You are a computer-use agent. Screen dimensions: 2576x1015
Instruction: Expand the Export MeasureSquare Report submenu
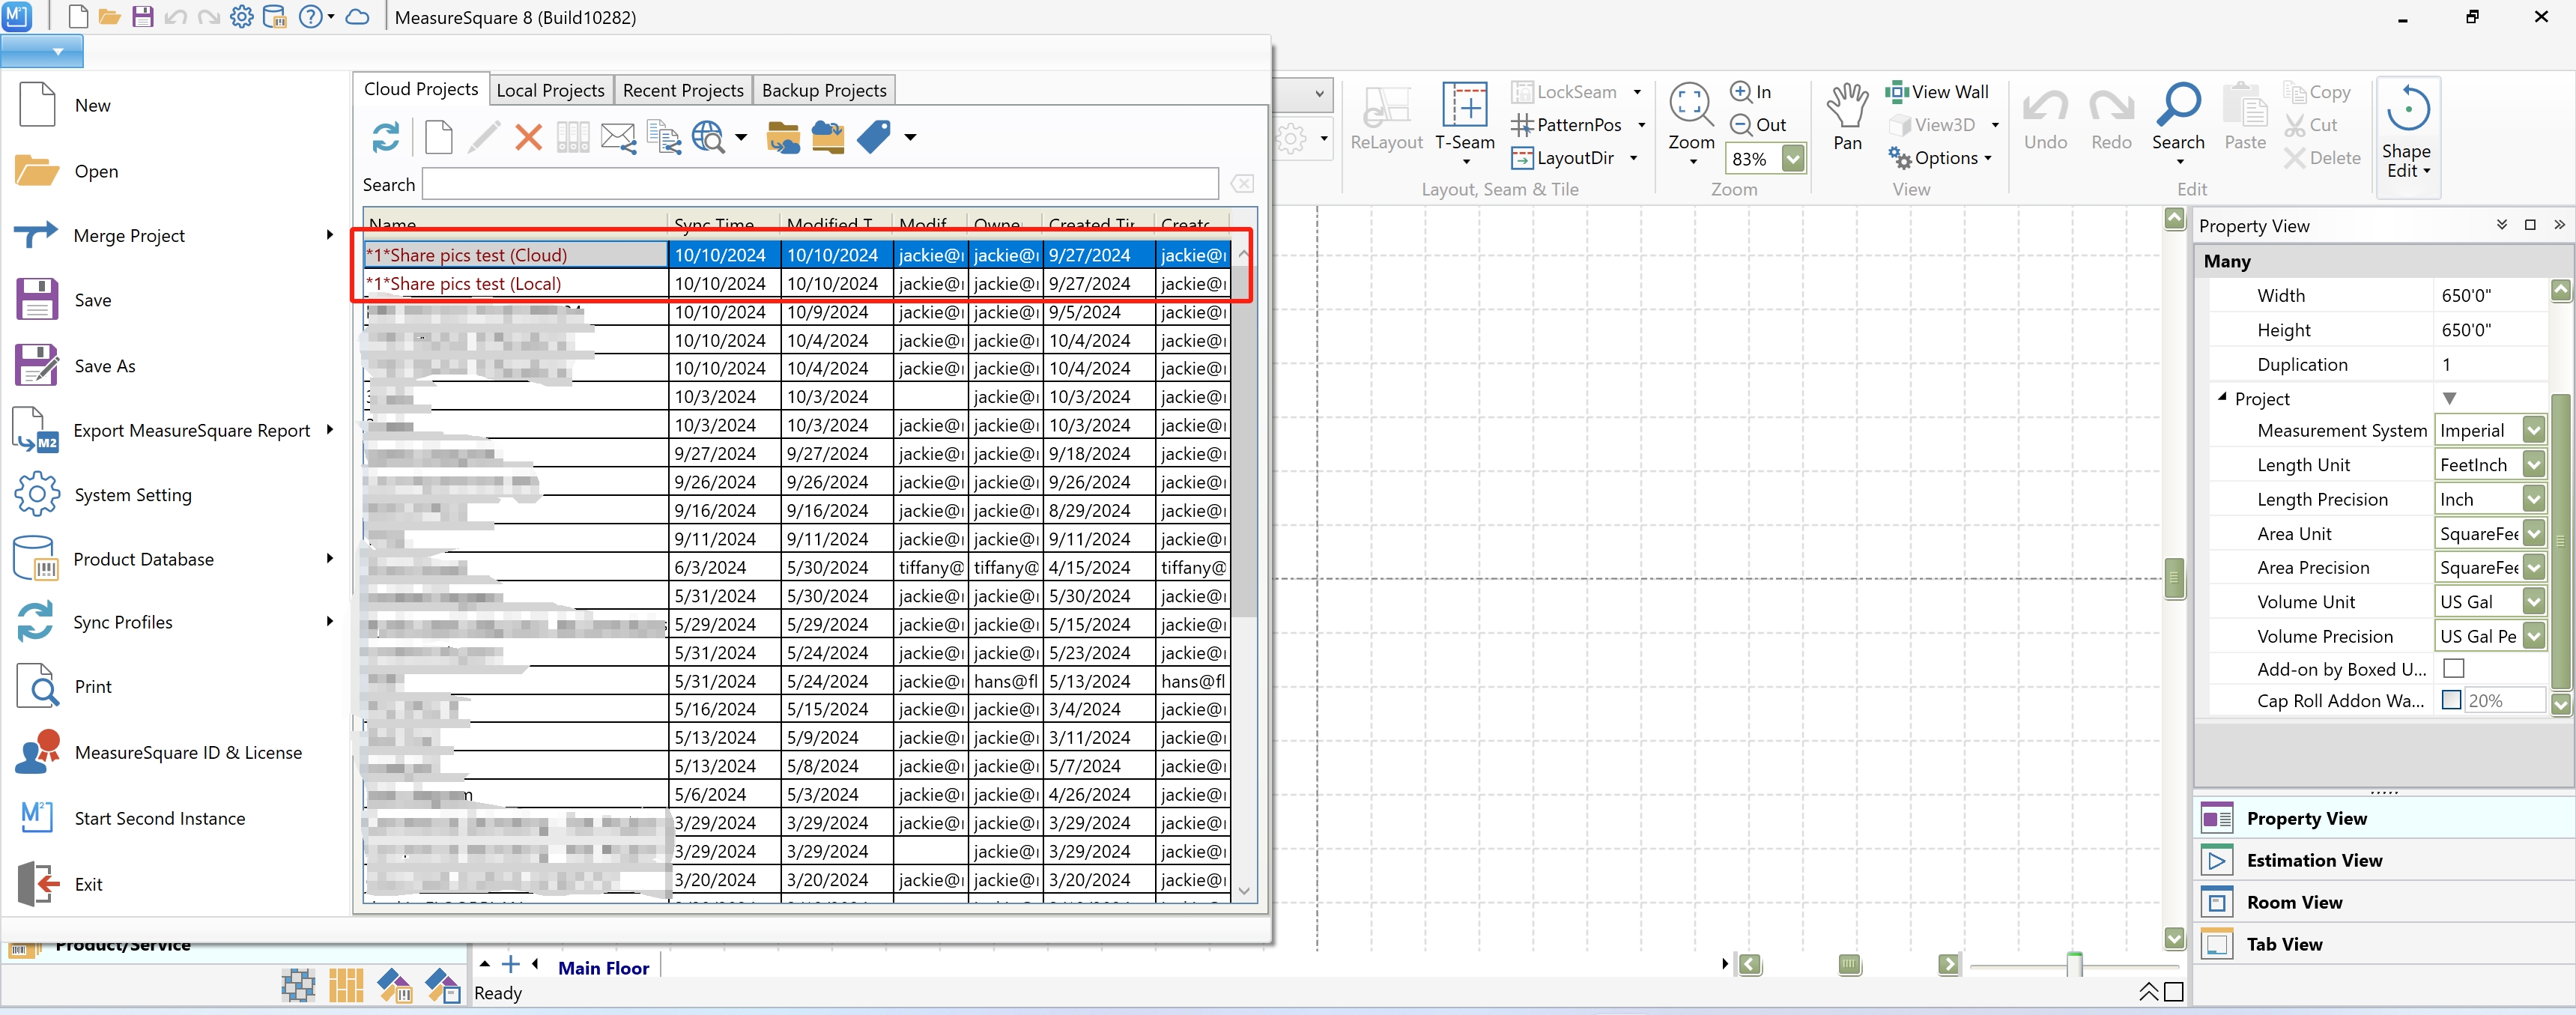click(x=329, y=430)
